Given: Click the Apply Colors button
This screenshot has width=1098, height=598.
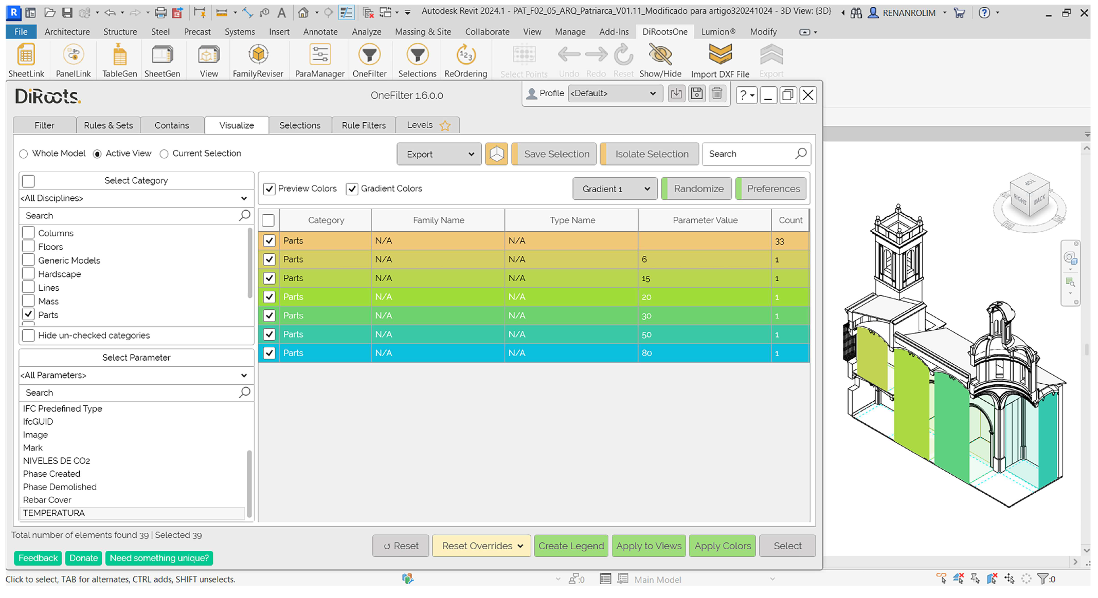Looking at the screenshot, I should point(722,546).
